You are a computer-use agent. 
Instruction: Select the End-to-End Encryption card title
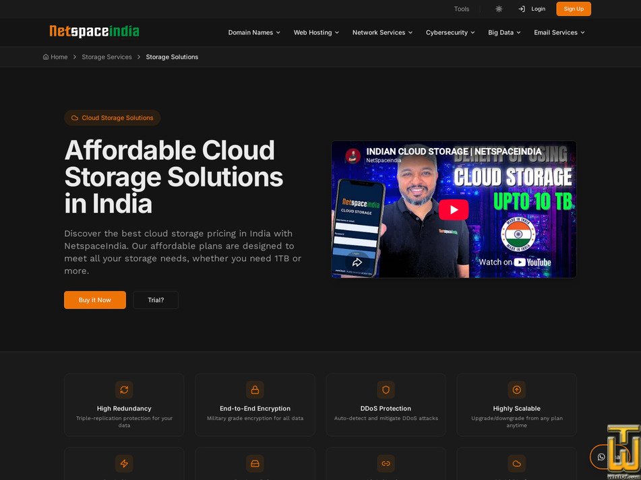[x=255, y=409]
